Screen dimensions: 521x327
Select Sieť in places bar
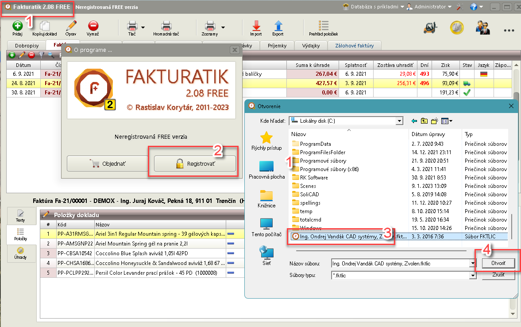pos(266,256)
